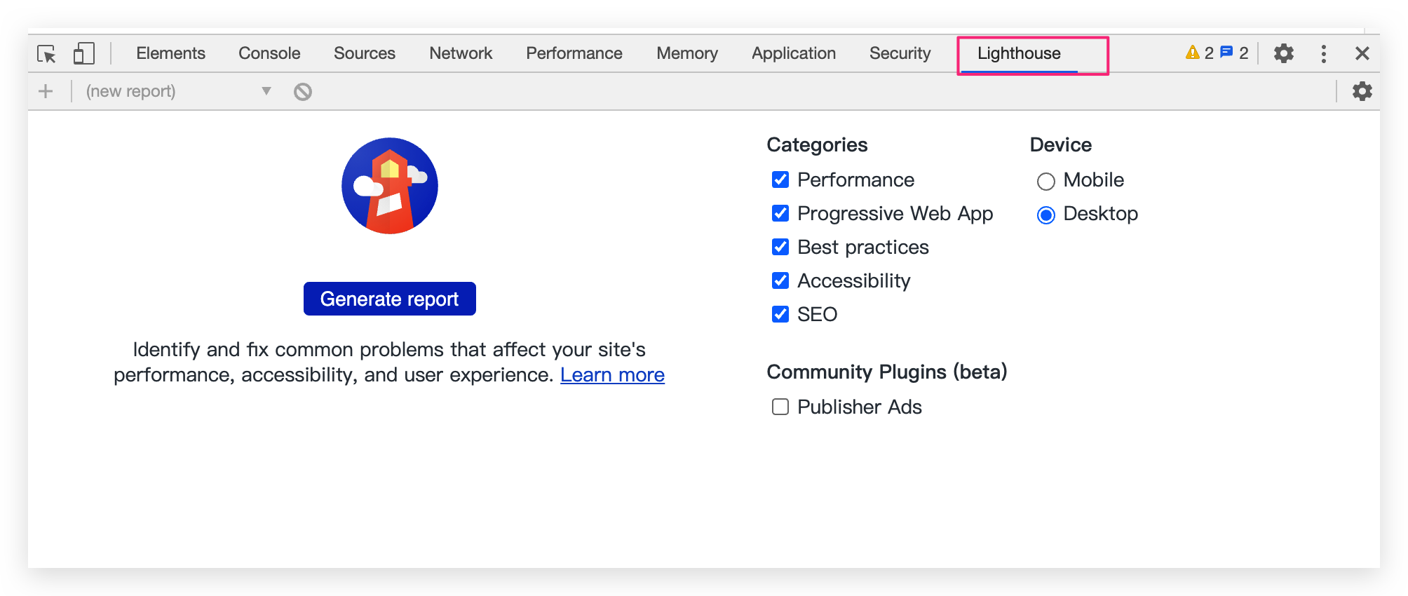1408x596 pixels.
Task: Enable the Publisher Ads plugin checkbox
Action: point(780,407)
